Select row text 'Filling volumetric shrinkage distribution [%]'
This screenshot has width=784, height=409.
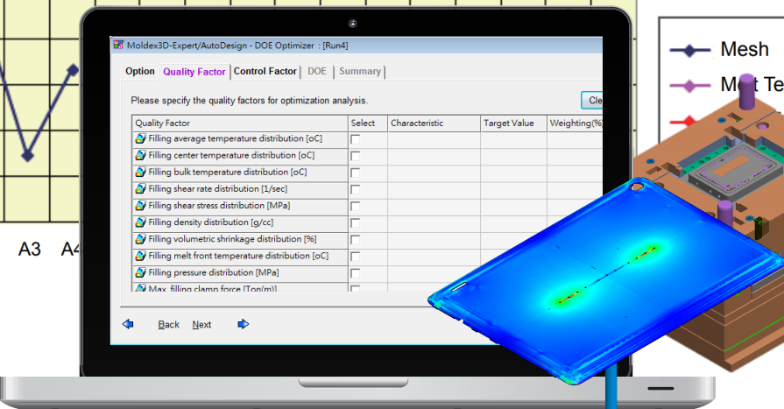click(232, 239)
